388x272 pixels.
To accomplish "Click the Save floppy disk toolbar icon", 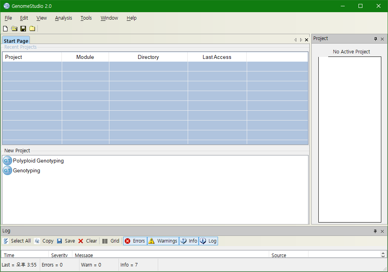I will (x=23, y=29).
